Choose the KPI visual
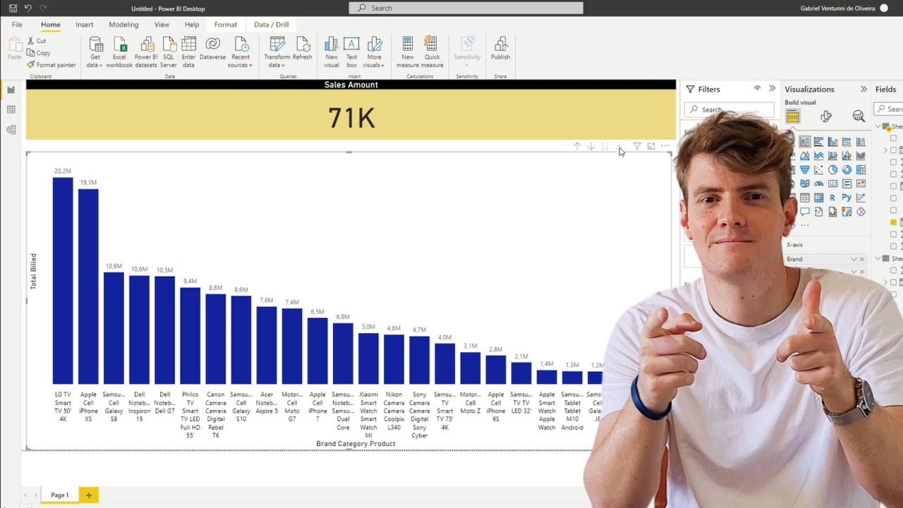This screenshot has width=903, height=508. (861, 184)
